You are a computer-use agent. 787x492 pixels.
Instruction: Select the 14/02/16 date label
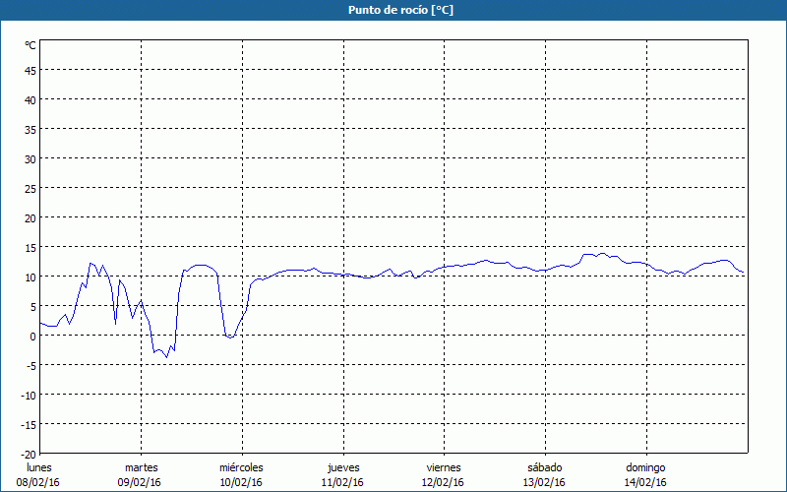(x=645, y=482)
